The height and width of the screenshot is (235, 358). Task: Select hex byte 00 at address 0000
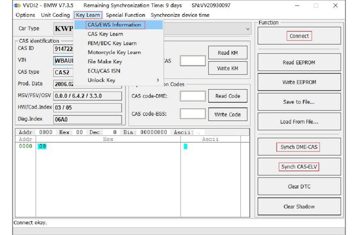42,146
